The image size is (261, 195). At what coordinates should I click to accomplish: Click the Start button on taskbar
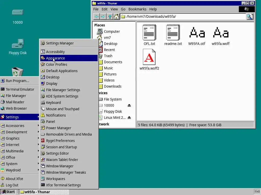click(x=8, y=192)
